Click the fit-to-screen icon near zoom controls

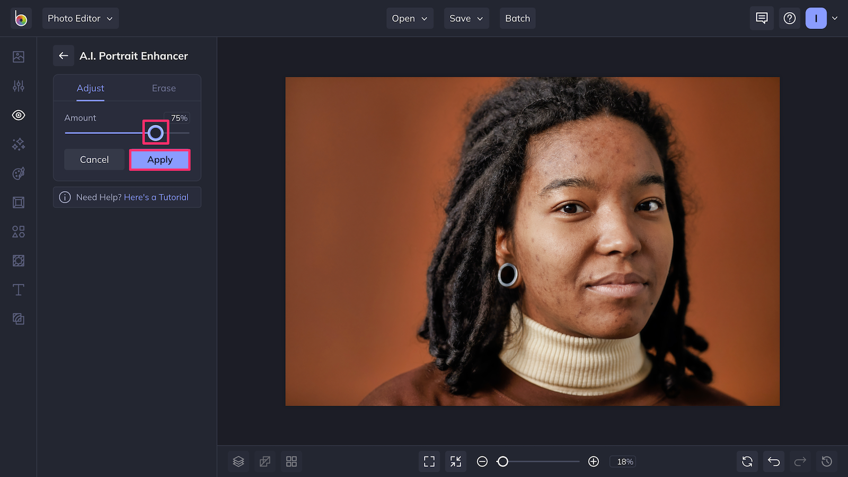455,461
